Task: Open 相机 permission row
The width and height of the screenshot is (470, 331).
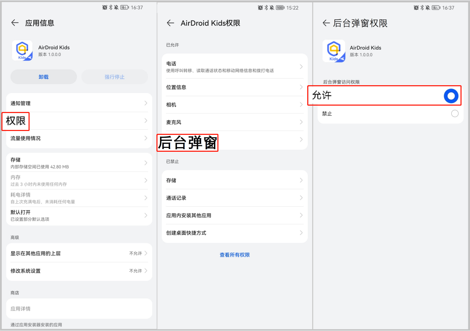Action: [235, 105]
